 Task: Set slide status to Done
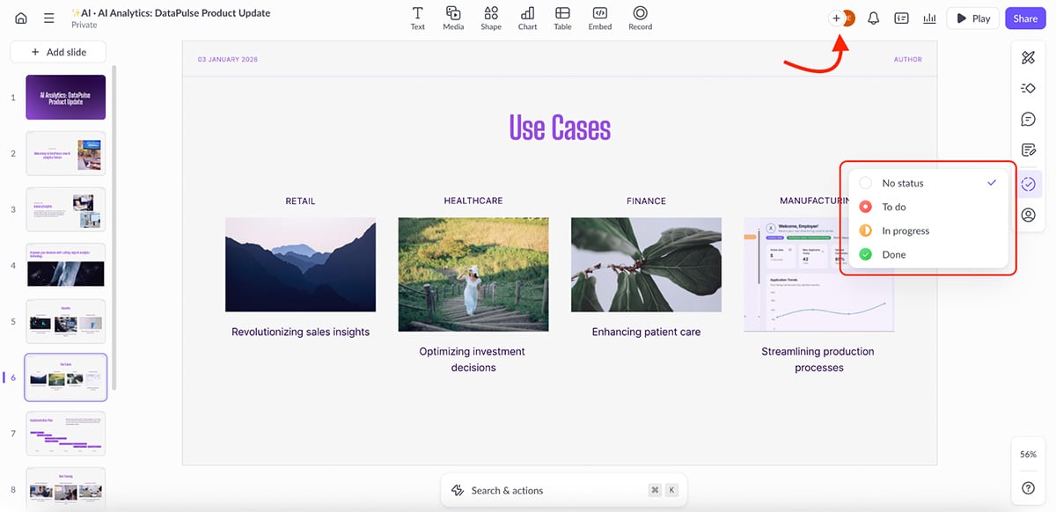click(x=894, y=254)
